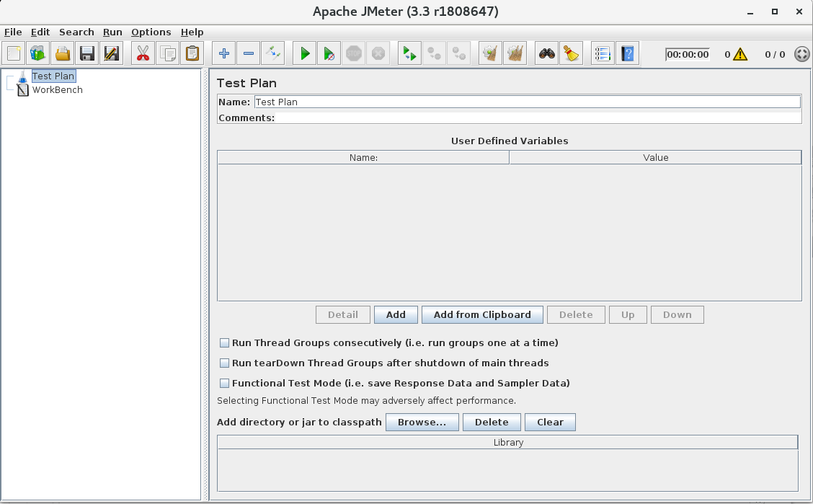The width and height of the screenshot is (813, 504).
Task: Click the classpath Delete button
Action: [x=492, y=422]
